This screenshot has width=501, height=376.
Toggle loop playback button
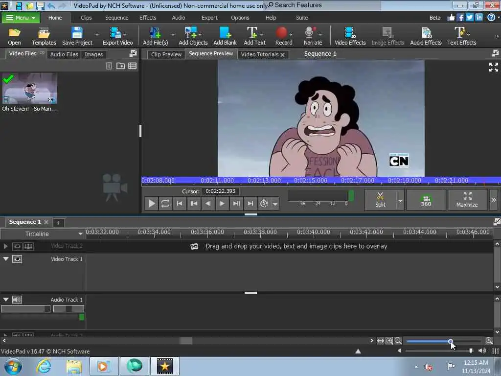[165, 203]
